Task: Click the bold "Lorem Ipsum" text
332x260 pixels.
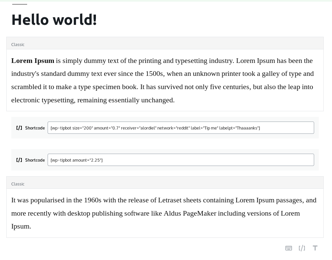Action: [x=33, y=61]
